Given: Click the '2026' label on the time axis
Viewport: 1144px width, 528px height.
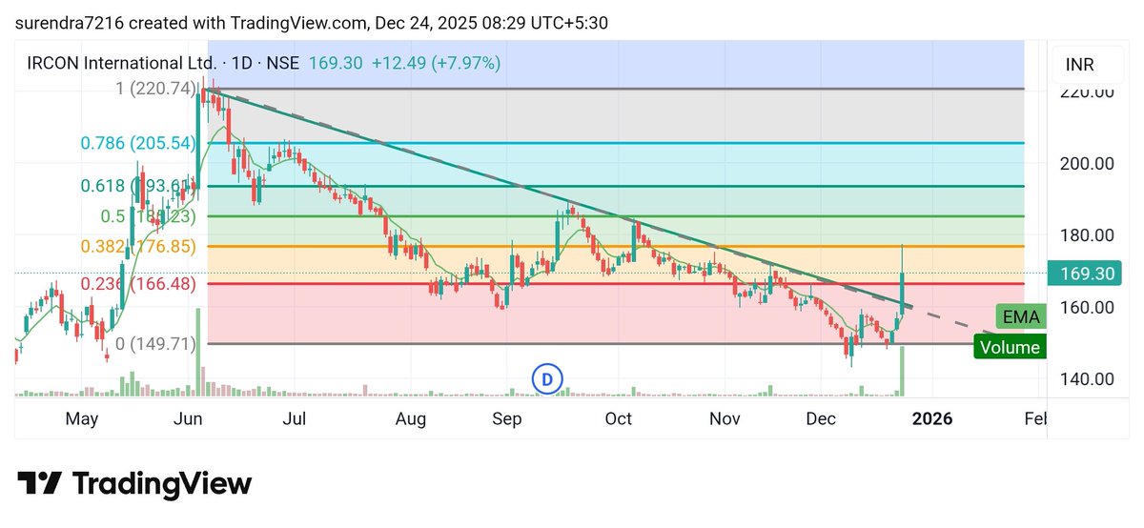Looking at the screenshot, I should click(931, 418).
